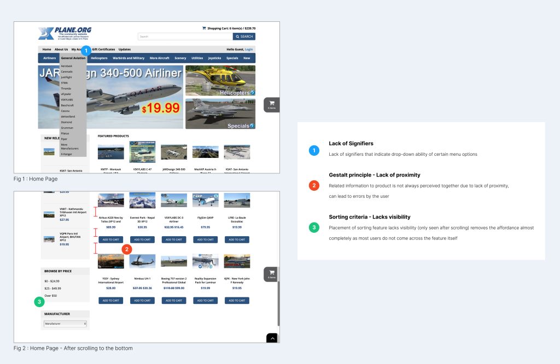This screenshot has height=364, width=560.
Task: Open More Manufacturers in the dropdown
Action: 69,146
